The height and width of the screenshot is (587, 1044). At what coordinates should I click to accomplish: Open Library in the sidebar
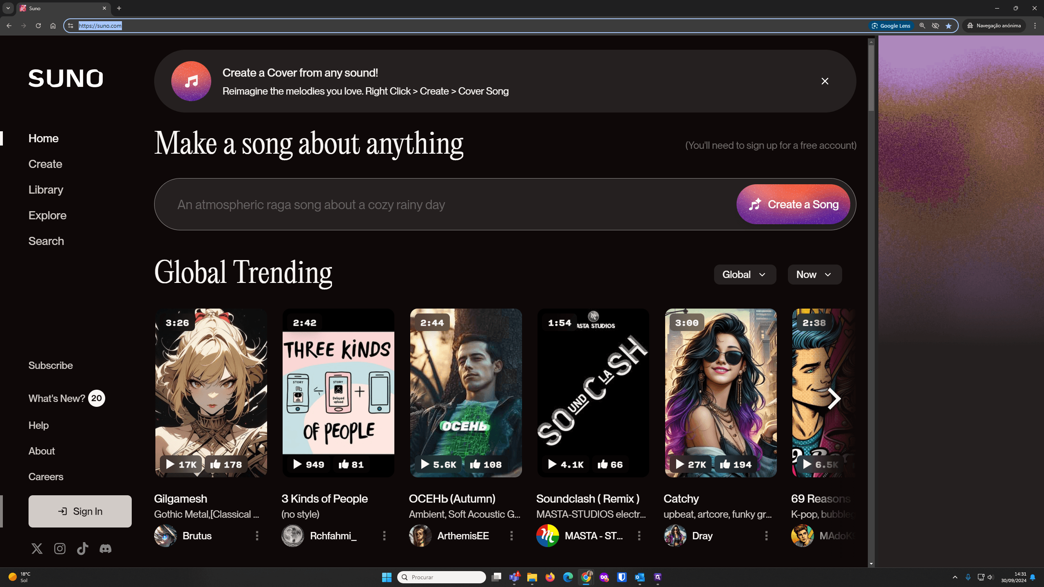46,190
